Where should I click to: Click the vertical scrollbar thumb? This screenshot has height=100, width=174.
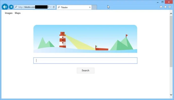[x=171, y=41]
